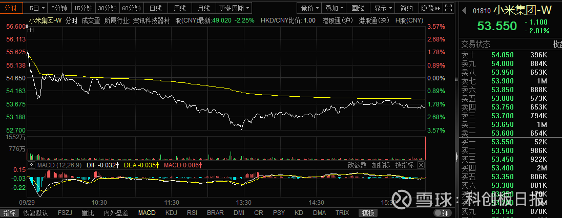Click the 模板 template button
This screenshot has width=562, height=218.
pos(368,213)
